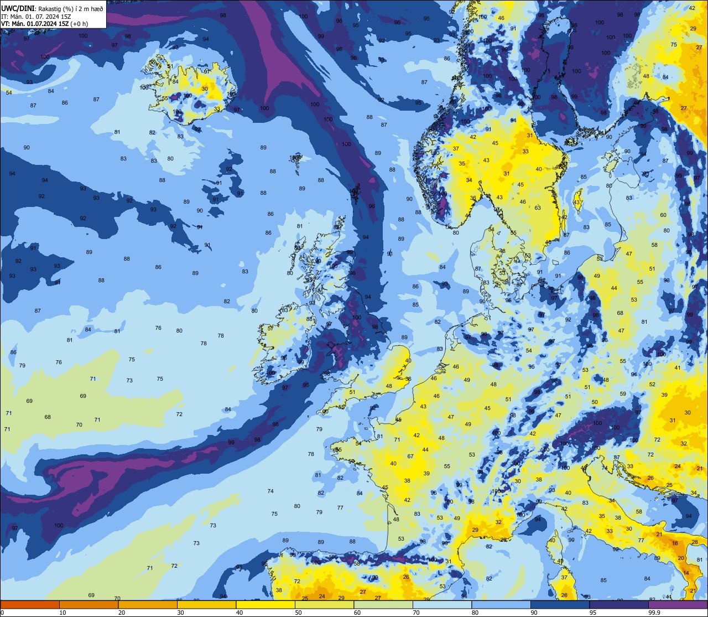
Task: Pick the light blue 70–80 legend swatch
Action: coord(442,604)
